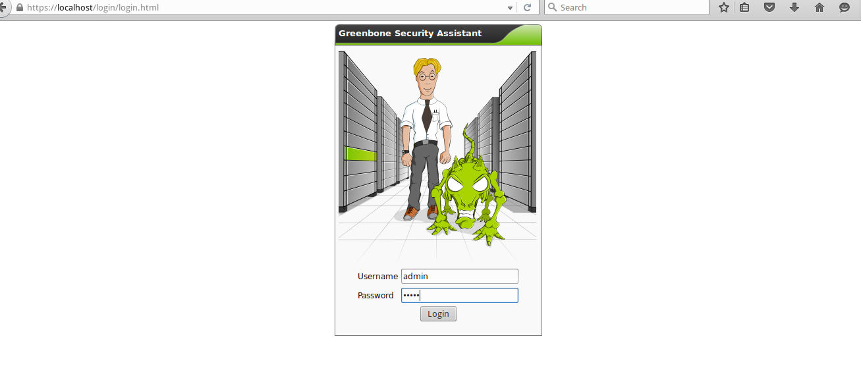This screenshot has width=861, height=380.
Task: Click the Password label text
Action: (x=375, y=296)
